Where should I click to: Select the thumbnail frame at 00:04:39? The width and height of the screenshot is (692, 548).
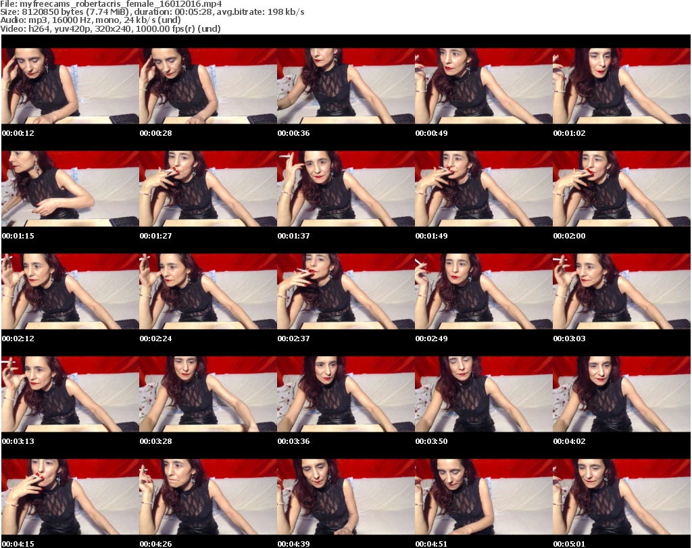(345, 497)
